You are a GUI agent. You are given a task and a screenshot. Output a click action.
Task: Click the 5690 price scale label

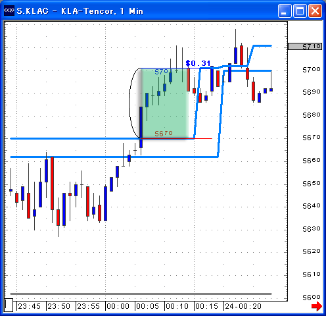(x=312, y=92)
